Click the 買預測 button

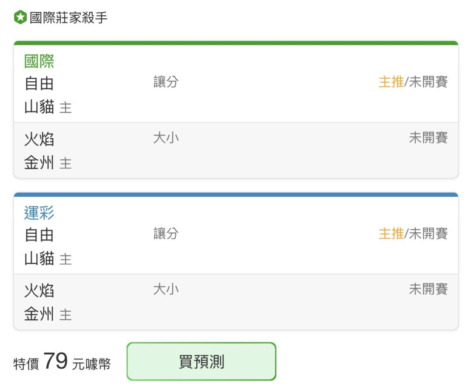tap(201, 361)
